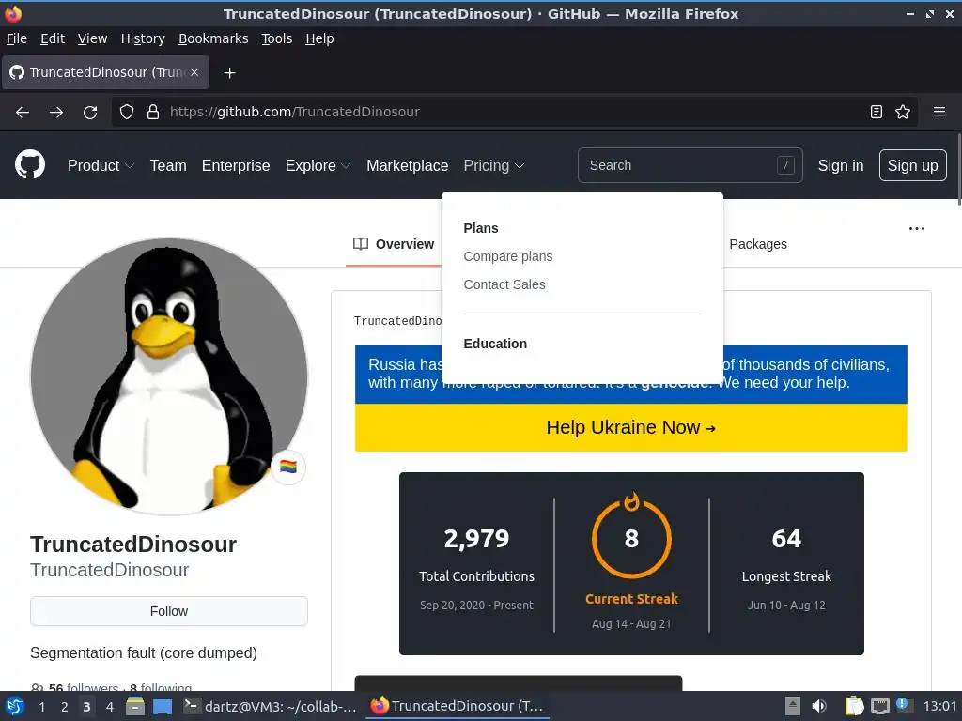The width and height of the screenshot is (962, 721).
Task: Click the slash shortcut key in search box
Action: 785,165
